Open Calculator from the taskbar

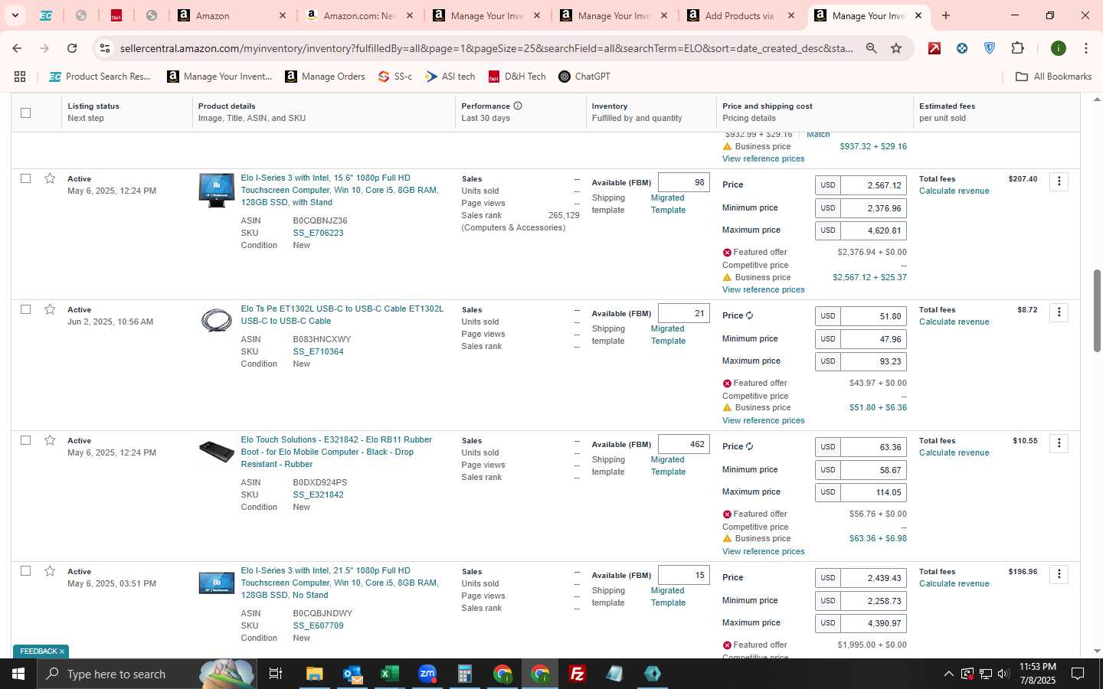tap(464, 674)
